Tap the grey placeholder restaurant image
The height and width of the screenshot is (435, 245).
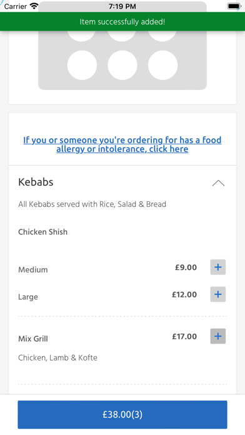click(122, 60)
